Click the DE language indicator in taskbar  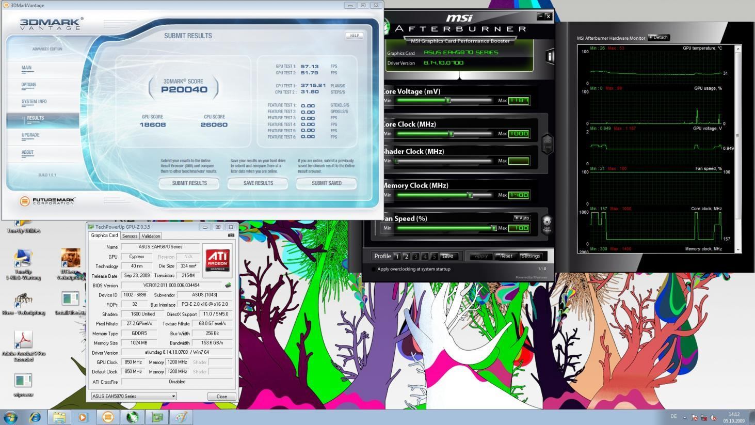[673, 416]
